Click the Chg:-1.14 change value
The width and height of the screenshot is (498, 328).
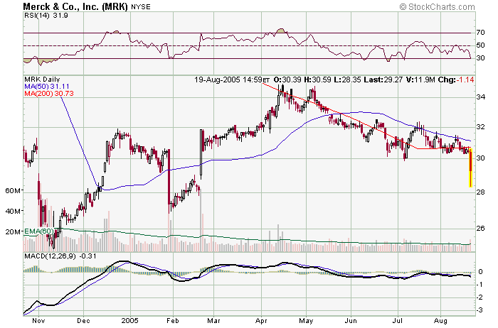pos(456,80)
